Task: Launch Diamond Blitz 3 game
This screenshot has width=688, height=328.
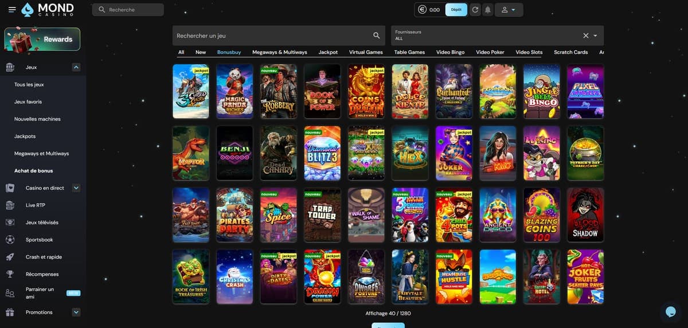Action: click(x=322, y=153)
